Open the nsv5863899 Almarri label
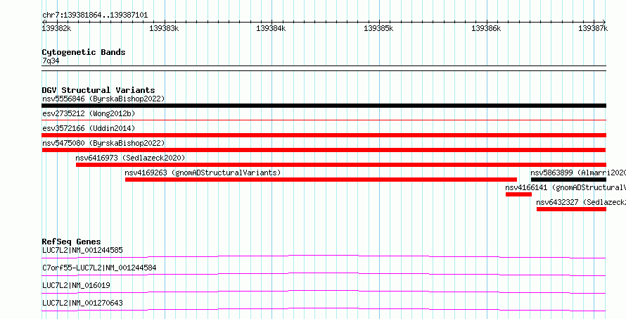Image resolution: width=626 pixels, height=319 pixels. point(578,173)
